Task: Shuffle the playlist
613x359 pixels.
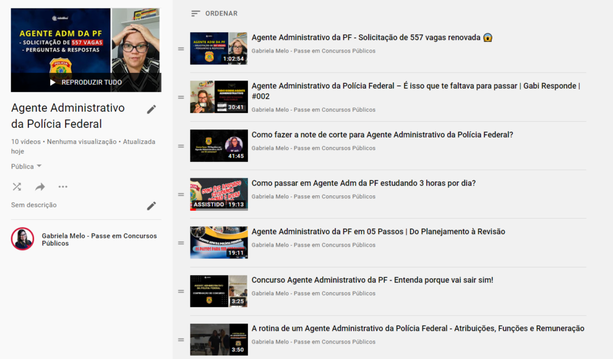Action: (x=17, y=187)
